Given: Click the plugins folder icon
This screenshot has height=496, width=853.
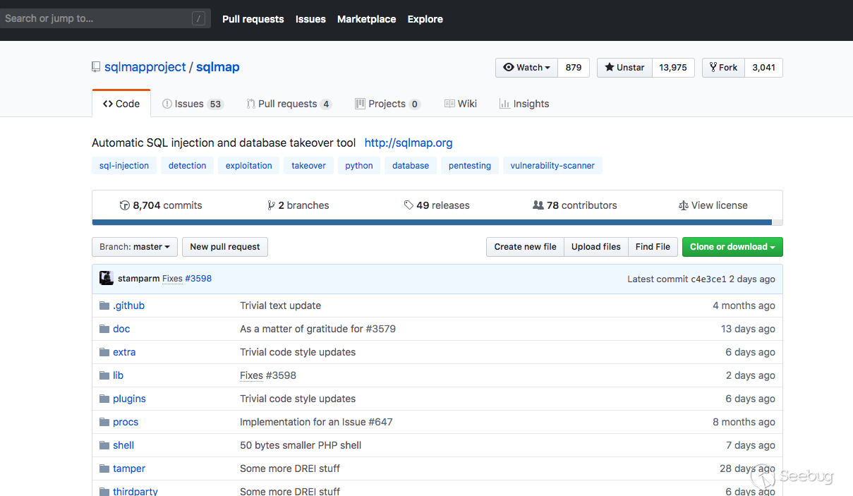Looking at the screenshot, I should (104, 399).
